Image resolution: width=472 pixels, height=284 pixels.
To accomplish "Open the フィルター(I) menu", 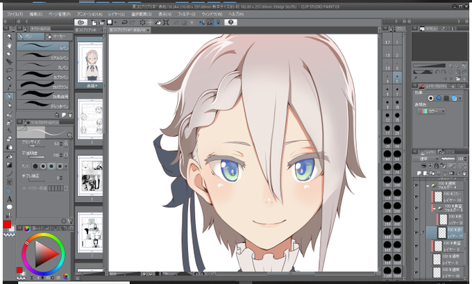I will [x=186, y=14].
